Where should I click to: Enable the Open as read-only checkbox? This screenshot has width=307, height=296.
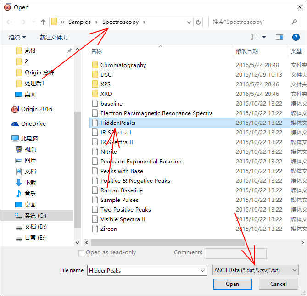click(x=82, y=253)
